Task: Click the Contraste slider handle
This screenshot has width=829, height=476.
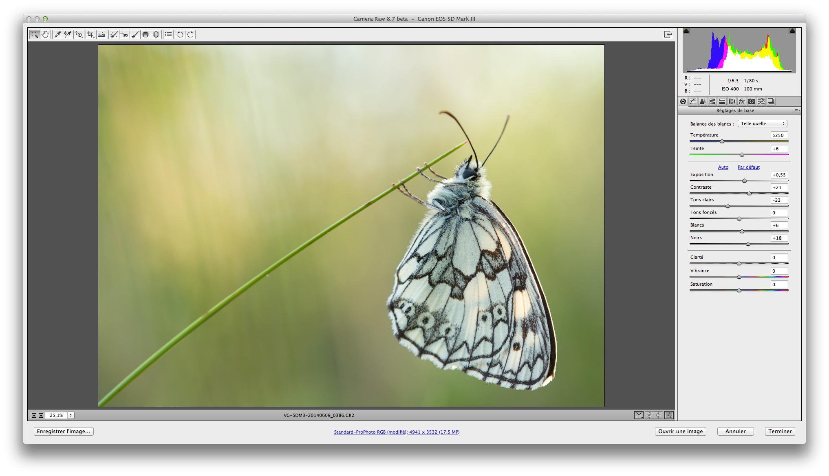Action: (x=749, y=194)
